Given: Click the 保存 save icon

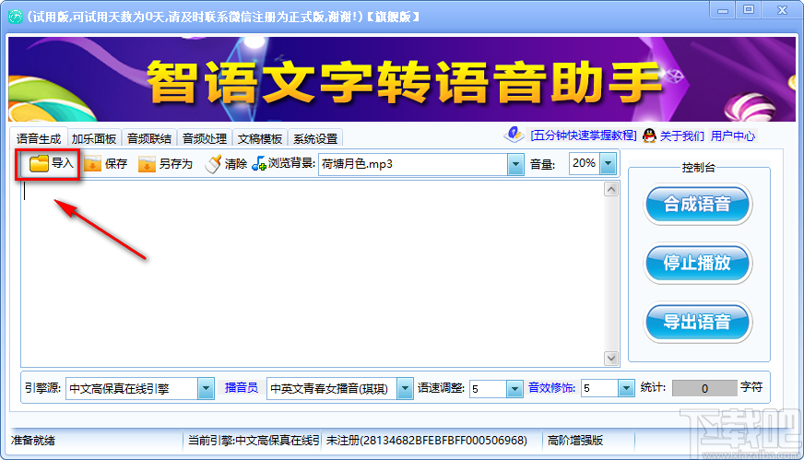Looking at the screenshot, I should (93, 164).
